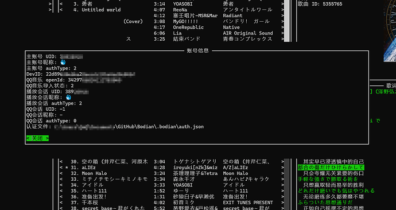Click the (Cover) song title fragment

click(133, 21)
